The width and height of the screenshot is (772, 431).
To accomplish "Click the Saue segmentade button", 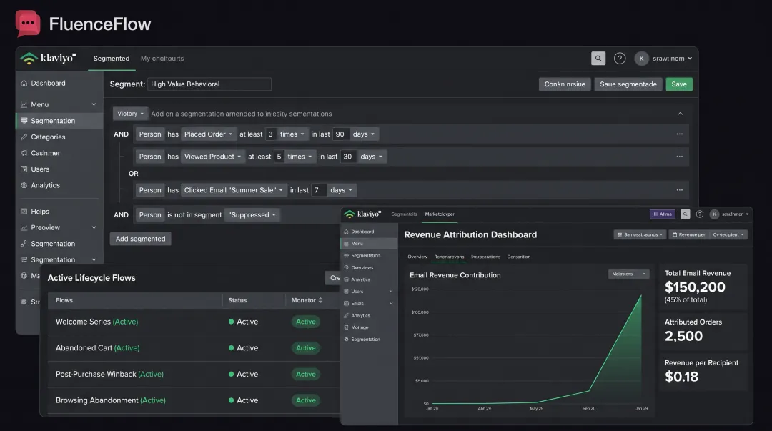I will tap(628, 84).
